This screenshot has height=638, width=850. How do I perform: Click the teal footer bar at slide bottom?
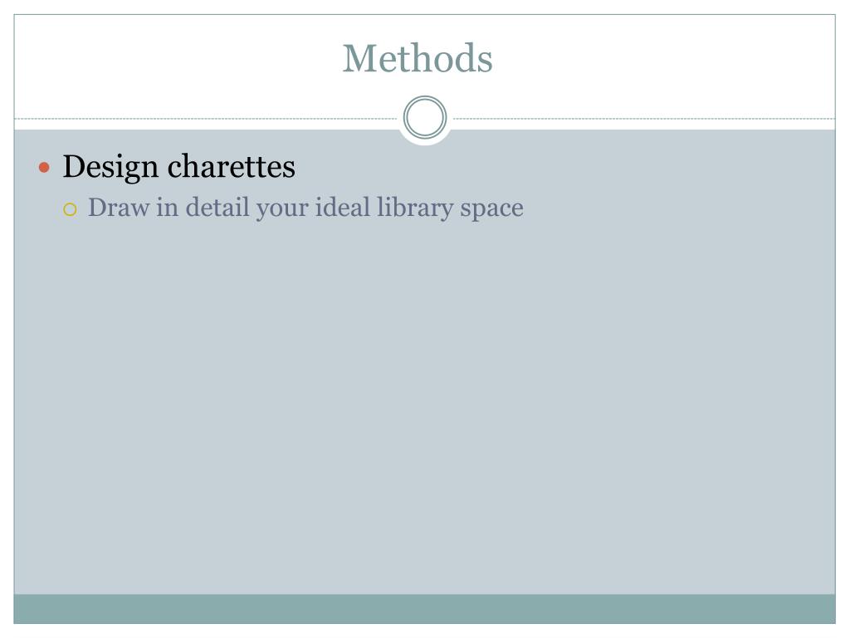424,609
